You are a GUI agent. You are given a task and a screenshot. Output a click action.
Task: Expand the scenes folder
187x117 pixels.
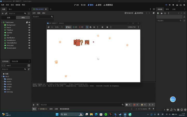point(3,84)
